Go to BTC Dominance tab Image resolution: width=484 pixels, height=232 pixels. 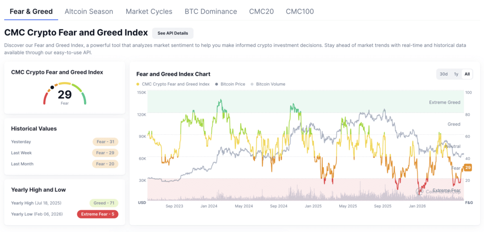point(211,11)
